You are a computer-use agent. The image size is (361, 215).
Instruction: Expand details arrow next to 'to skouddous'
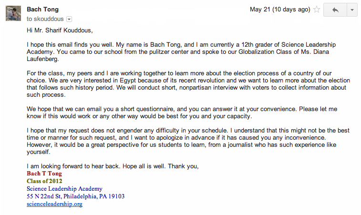pos(69,19)
